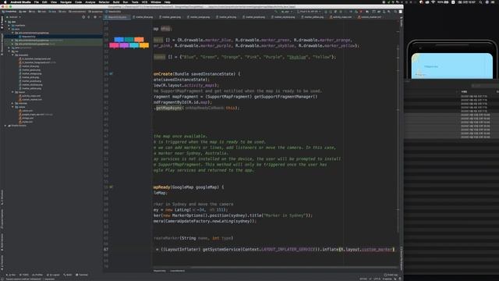499x281 pixels.
Task: Click the Apply Changes and Restart icon
Action: coord(331,12)
